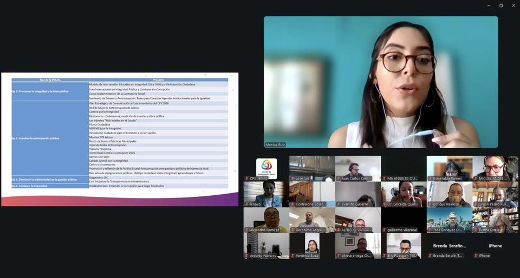
Task: Select the lenovo participant video tile
Action: [266, 194]
